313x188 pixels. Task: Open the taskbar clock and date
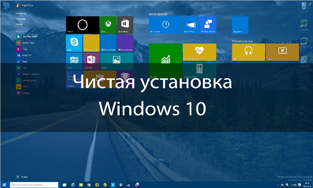(x=307, y=185)
